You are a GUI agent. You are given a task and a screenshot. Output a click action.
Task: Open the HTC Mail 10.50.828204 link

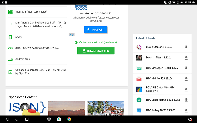click(x=159, y=79)
